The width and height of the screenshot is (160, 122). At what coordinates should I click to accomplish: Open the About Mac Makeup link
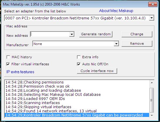point(116,11)
